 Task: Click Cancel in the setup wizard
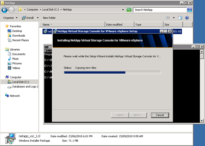(x=160, y=115)
